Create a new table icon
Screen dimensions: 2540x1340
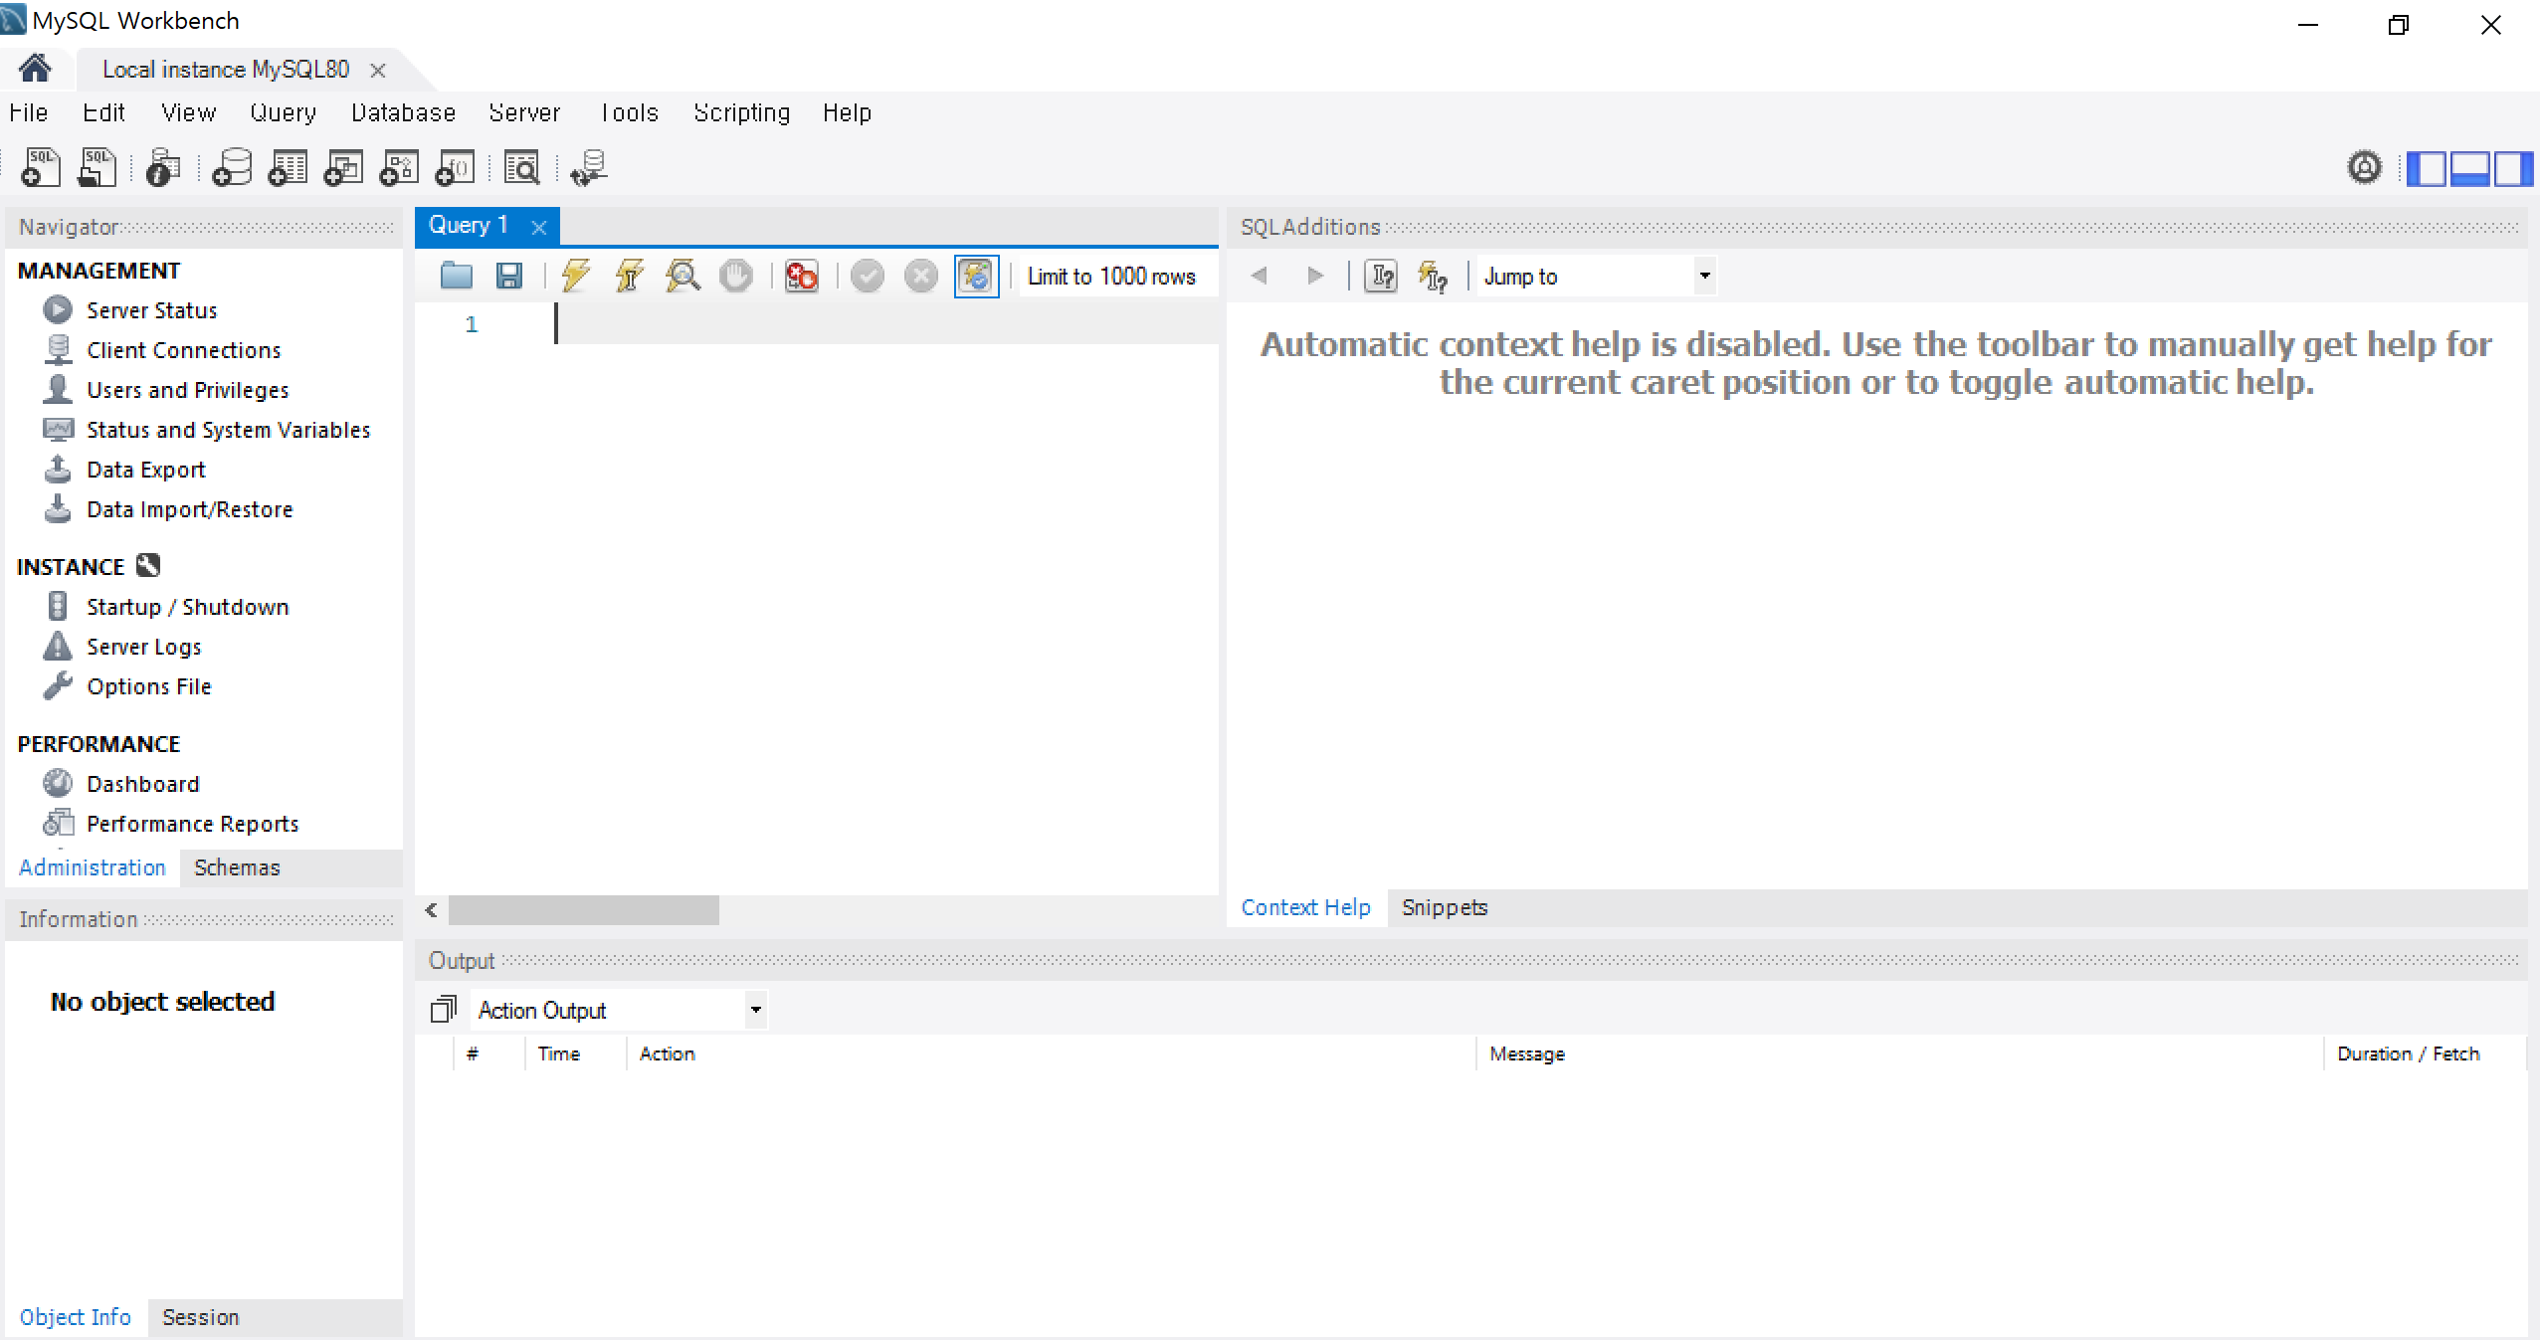point(288,167)
